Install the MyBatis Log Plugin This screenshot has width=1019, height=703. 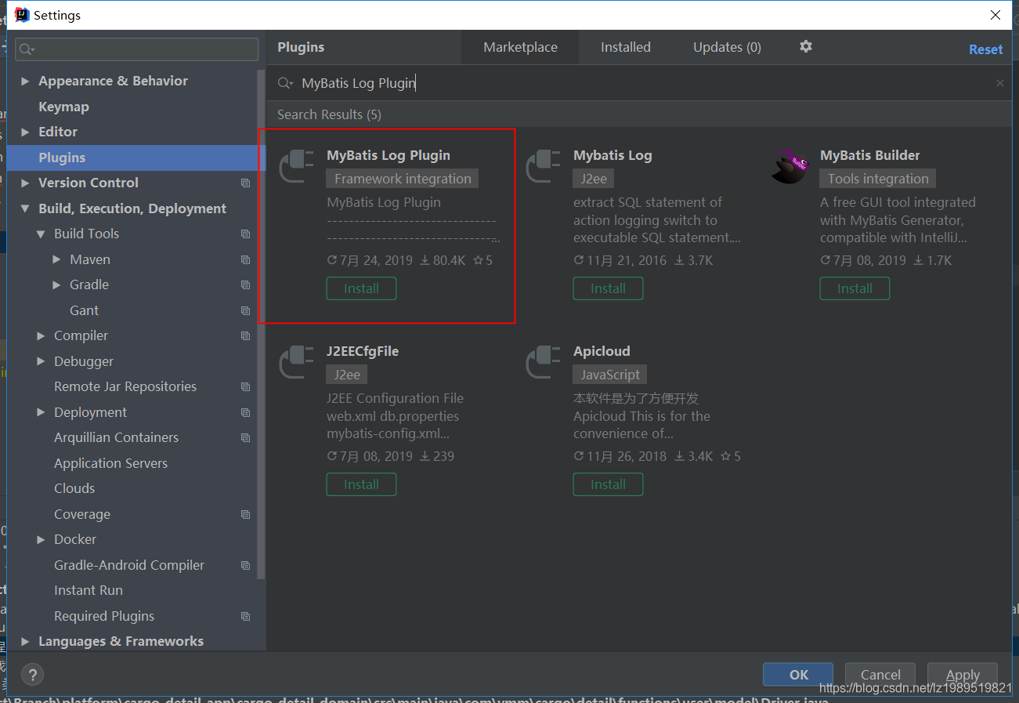pyautogui.click(x=361, y=288)
